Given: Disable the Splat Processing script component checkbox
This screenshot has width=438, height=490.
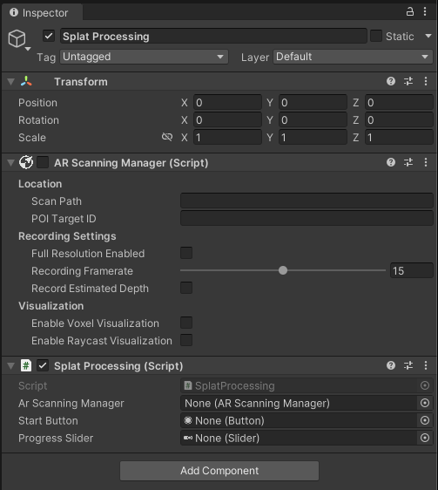Looking at the screenshot, I should (43, 365).
